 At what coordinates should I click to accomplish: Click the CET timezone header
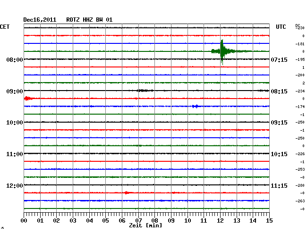[5, 27]
